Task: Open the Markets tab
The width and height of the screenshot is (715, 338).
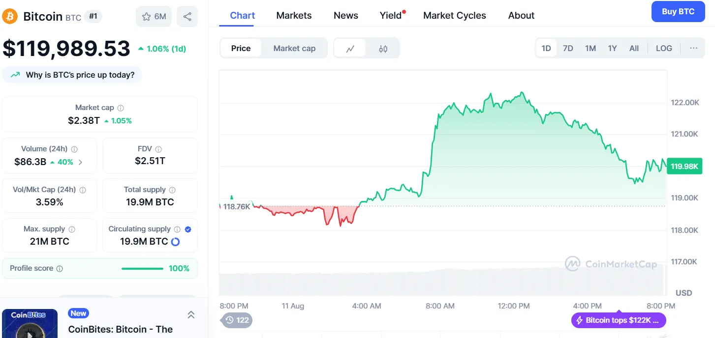Action: point(294,15)
